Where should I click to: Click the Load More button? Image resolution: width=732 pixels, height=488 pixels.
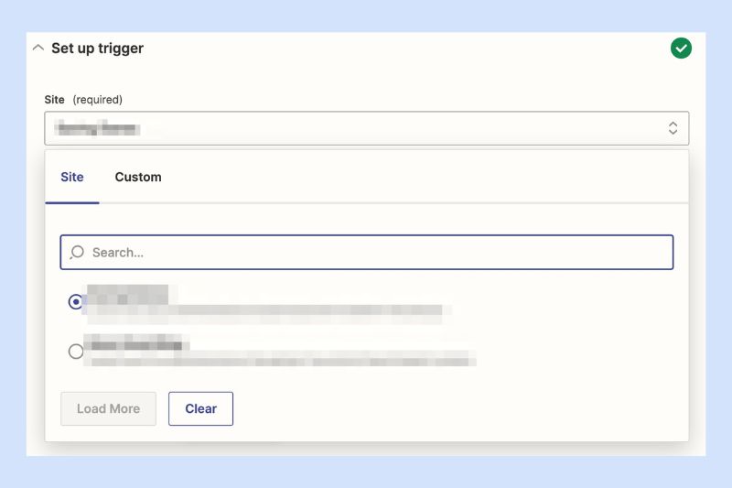108,408
